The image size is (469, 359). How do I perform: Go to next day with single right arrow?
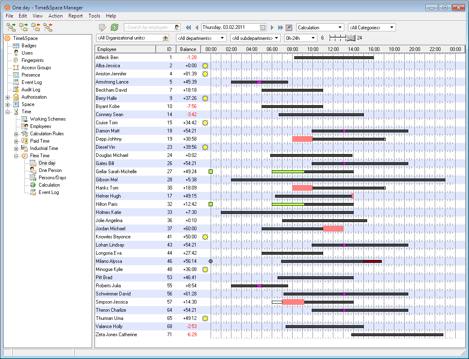[272, 28]
